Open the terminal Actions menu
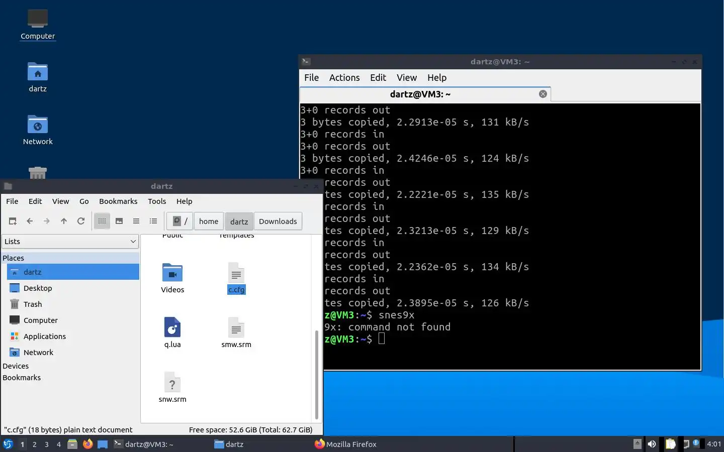The height and width of the screenshot is (452, 724). coord(344,78)
